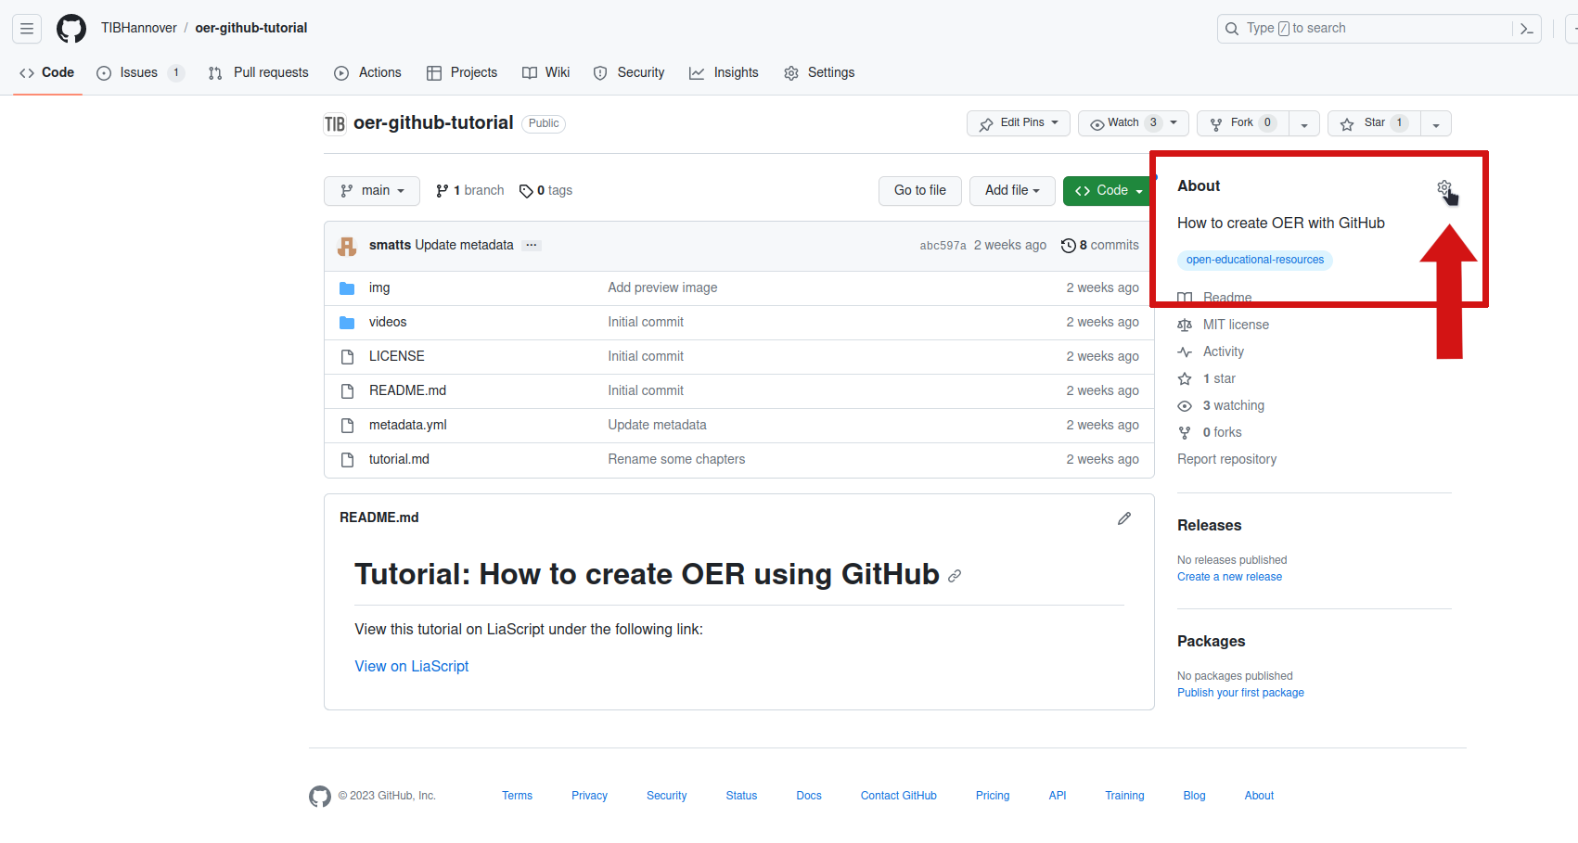Open the metadata.yml file

pos(408,426)
